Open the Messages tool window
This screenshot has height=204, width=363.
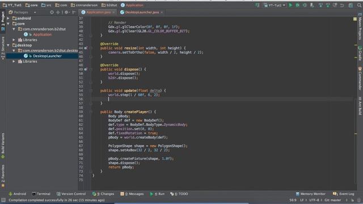pos(132,194)
